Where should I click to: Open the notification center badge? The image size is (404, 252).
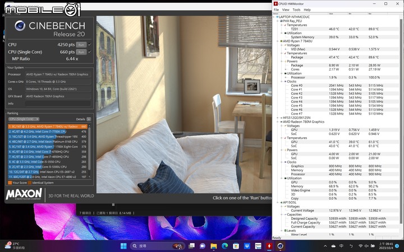(397, 246)
